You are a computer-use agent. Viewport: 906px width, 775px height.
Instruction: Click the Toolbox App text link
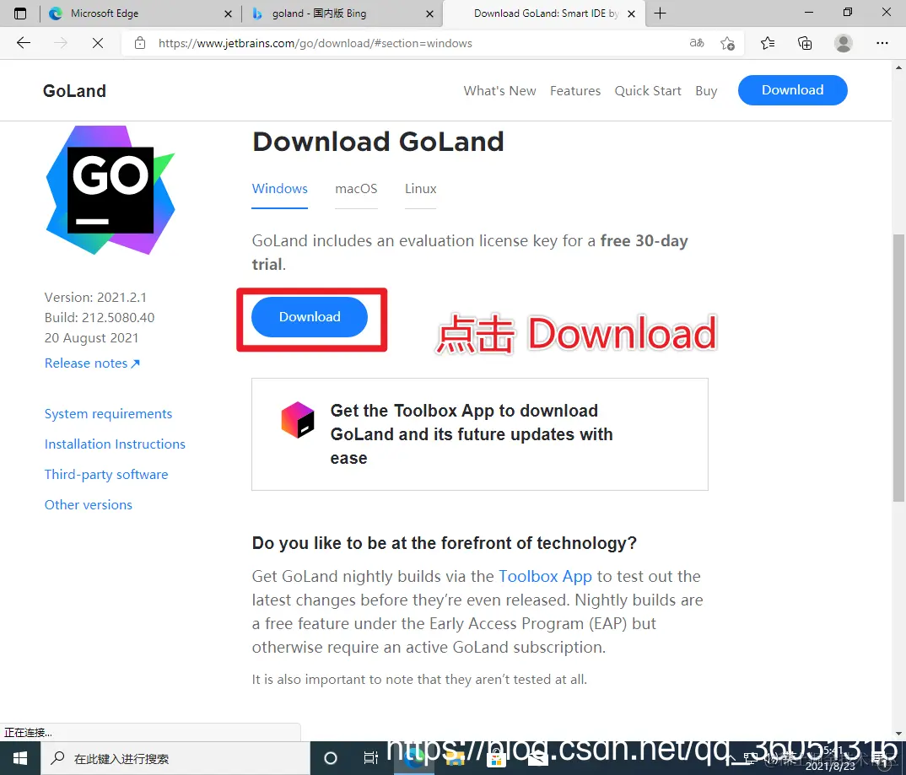click(545, 576)
